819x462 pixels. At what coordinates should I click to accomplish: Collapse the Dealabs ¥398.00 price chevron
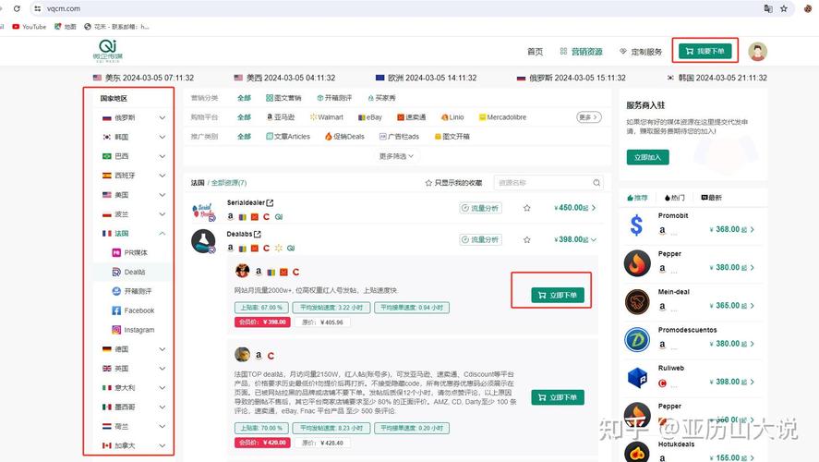tap(594, 240)
